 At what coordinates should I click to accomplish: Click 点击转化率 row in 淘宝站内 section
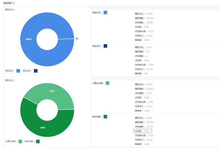(x=144, y=31)
